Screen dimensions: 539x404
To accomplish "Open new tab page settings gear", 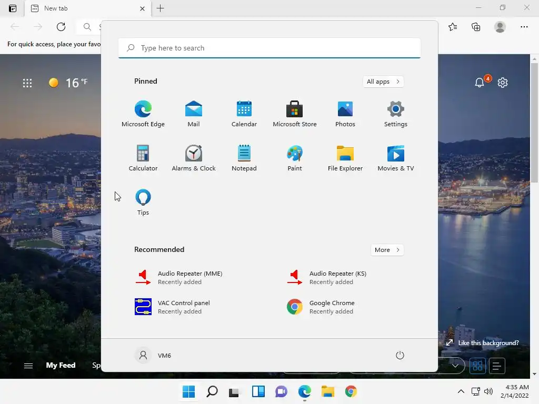I will click(503, 83).
